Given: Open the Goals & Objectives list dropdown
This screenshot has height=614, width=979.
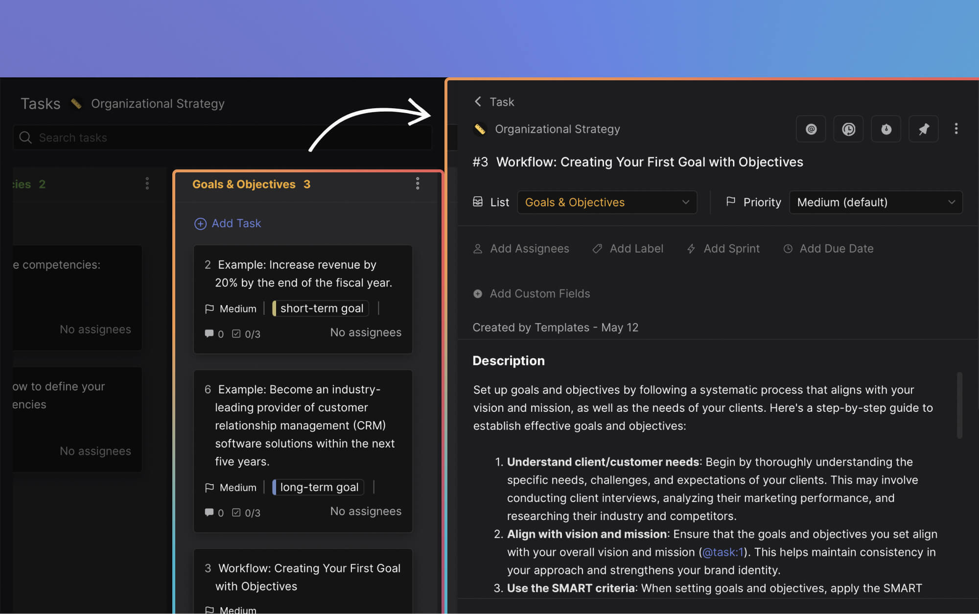Looking at the screenshot, I should (607, 202).
